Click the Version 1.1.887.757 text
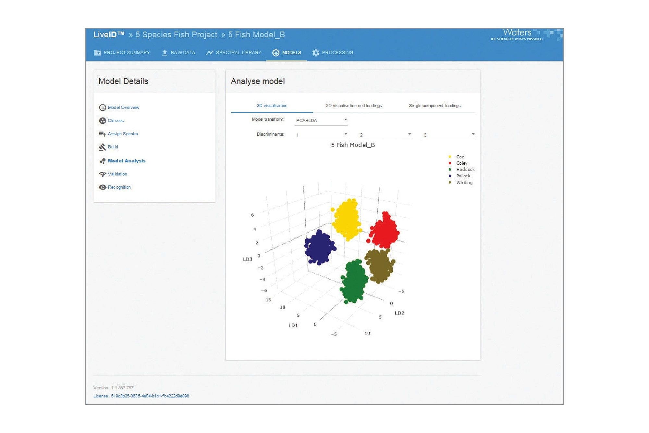Viewport: 649px width, 433px height. coord(113,388)
